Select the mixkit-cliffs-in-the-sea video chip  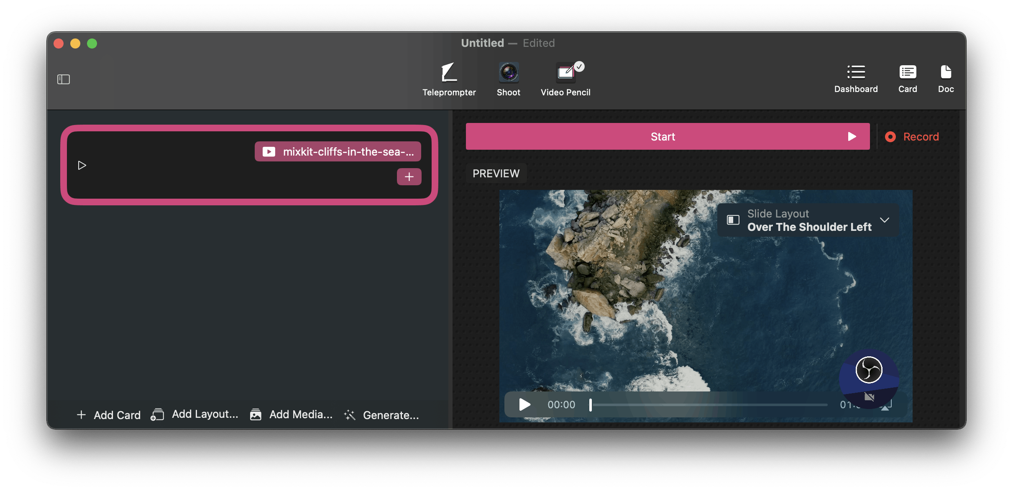(x=338, y=151)
